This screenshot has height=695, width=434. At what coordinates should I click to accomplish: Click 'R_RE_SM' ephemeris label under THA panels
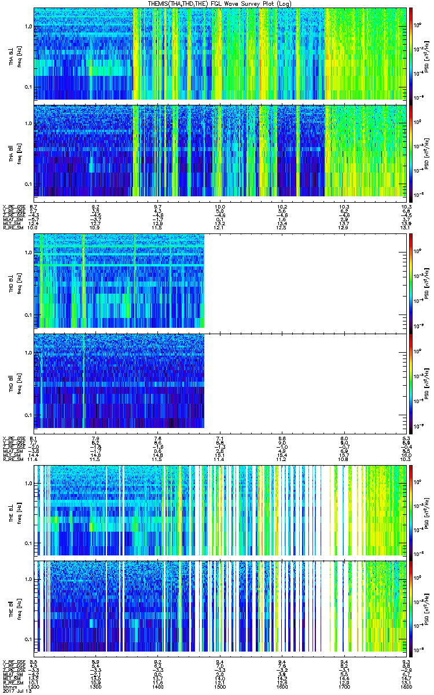click(12, 228)
